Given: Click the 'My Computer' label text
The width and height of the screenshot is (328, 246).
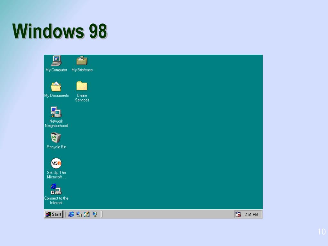Looking at the screenshot, I should pyautogui.click(x=56, y=70).
